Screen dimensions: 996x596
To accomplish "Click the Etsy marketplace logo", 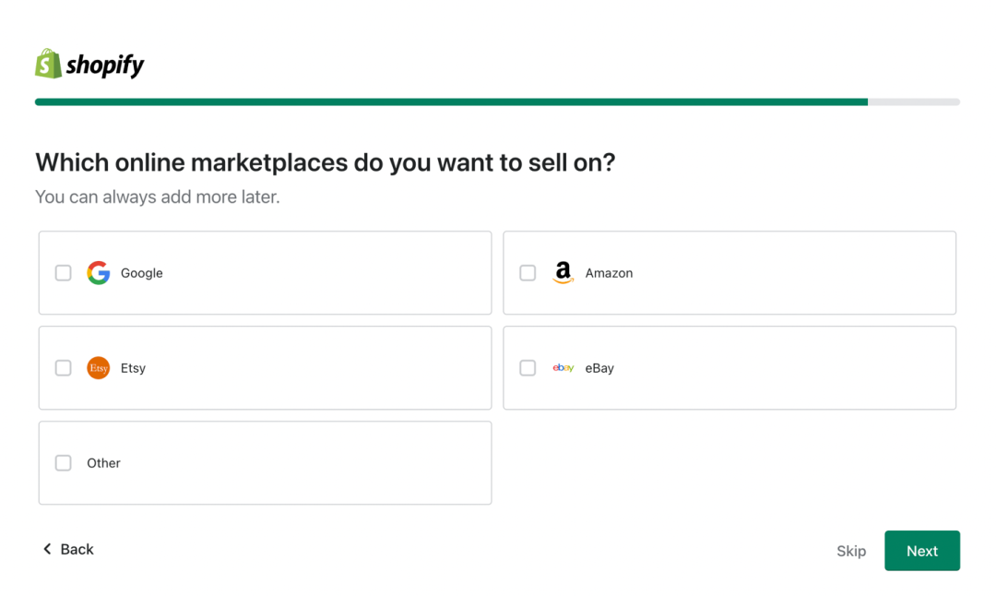I will pos(98,367).
